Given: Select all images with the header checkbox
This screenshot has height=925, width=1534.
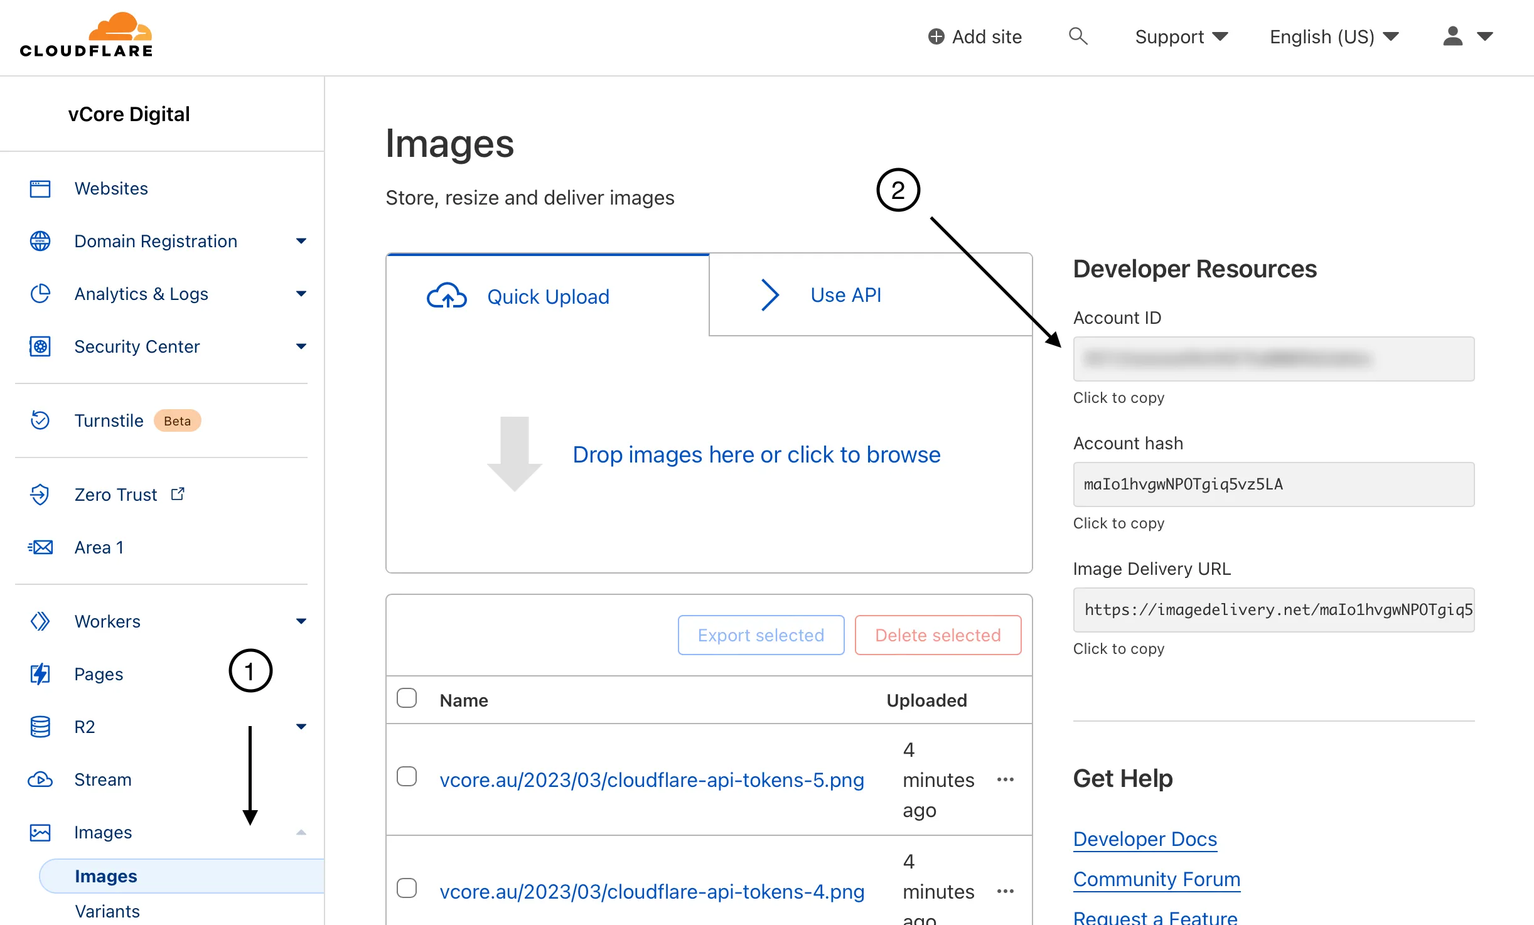Looking at the screenshot, I should [x=406, y=697].
